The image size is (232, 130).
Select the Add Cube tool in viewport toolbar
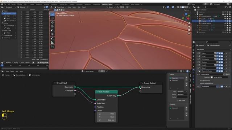click(52, 47)
